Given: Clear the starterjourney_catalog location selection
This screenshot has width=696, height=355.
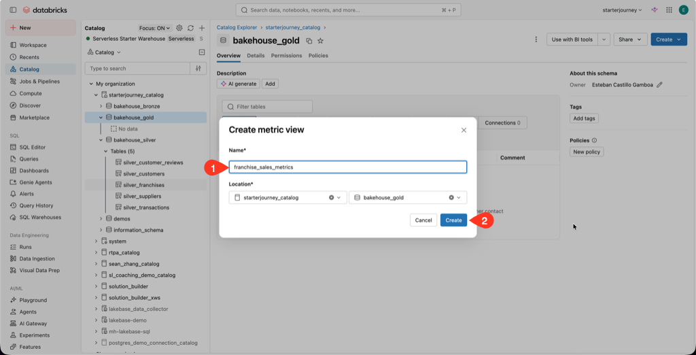Looking at the screenshot, I should click(x=331, y=198).
